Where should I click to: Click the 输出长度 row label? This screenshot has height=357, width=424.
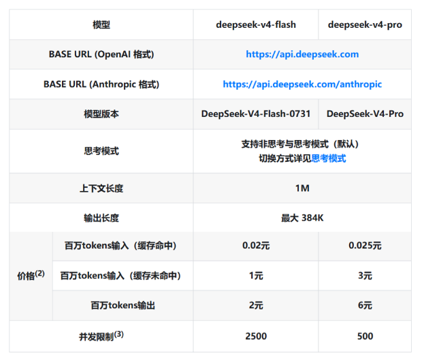coord(101,218)
